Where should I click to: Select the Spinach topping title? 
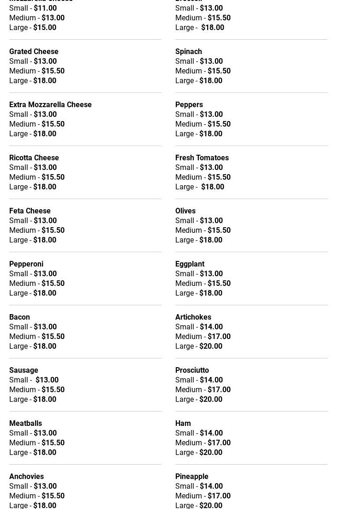188,51
